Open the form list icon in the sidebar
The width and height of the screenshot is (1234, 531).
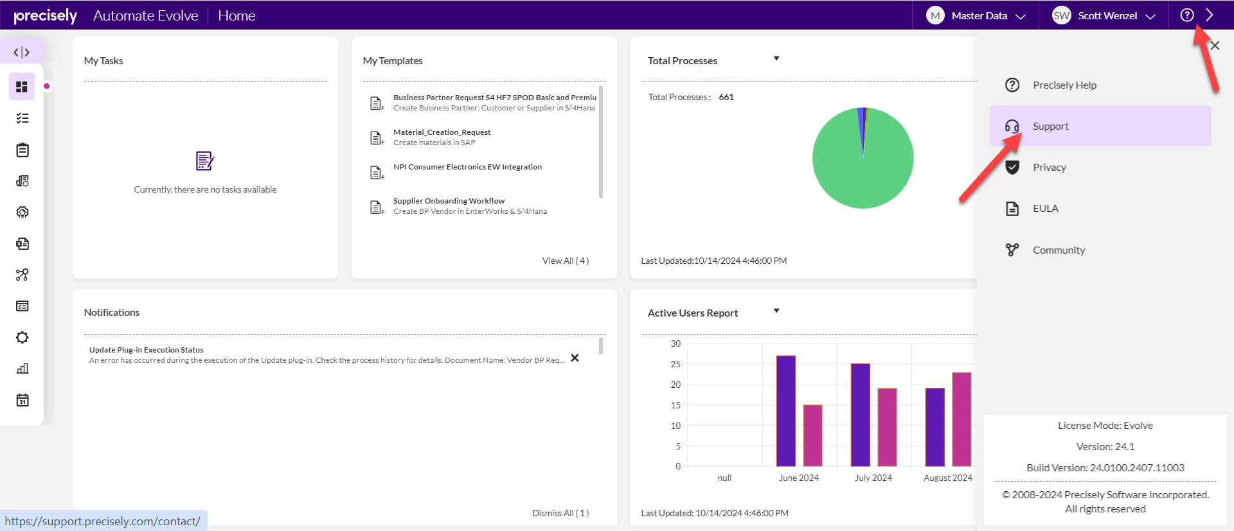(22, 306)
